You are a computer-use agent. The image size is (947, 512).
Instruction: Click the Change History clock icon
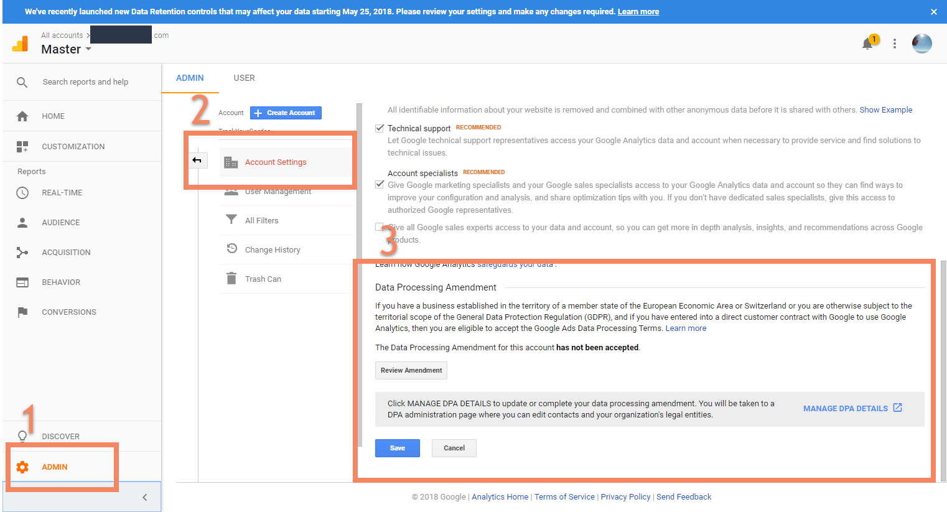[231, 249]
